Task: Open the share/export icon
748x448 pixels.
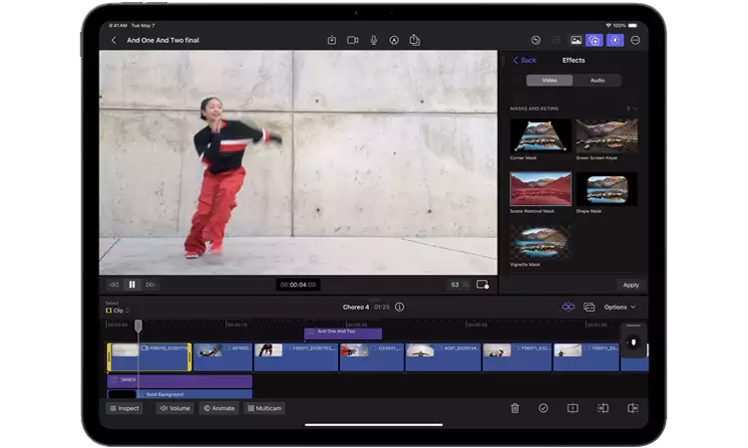Action: (415, 40)
